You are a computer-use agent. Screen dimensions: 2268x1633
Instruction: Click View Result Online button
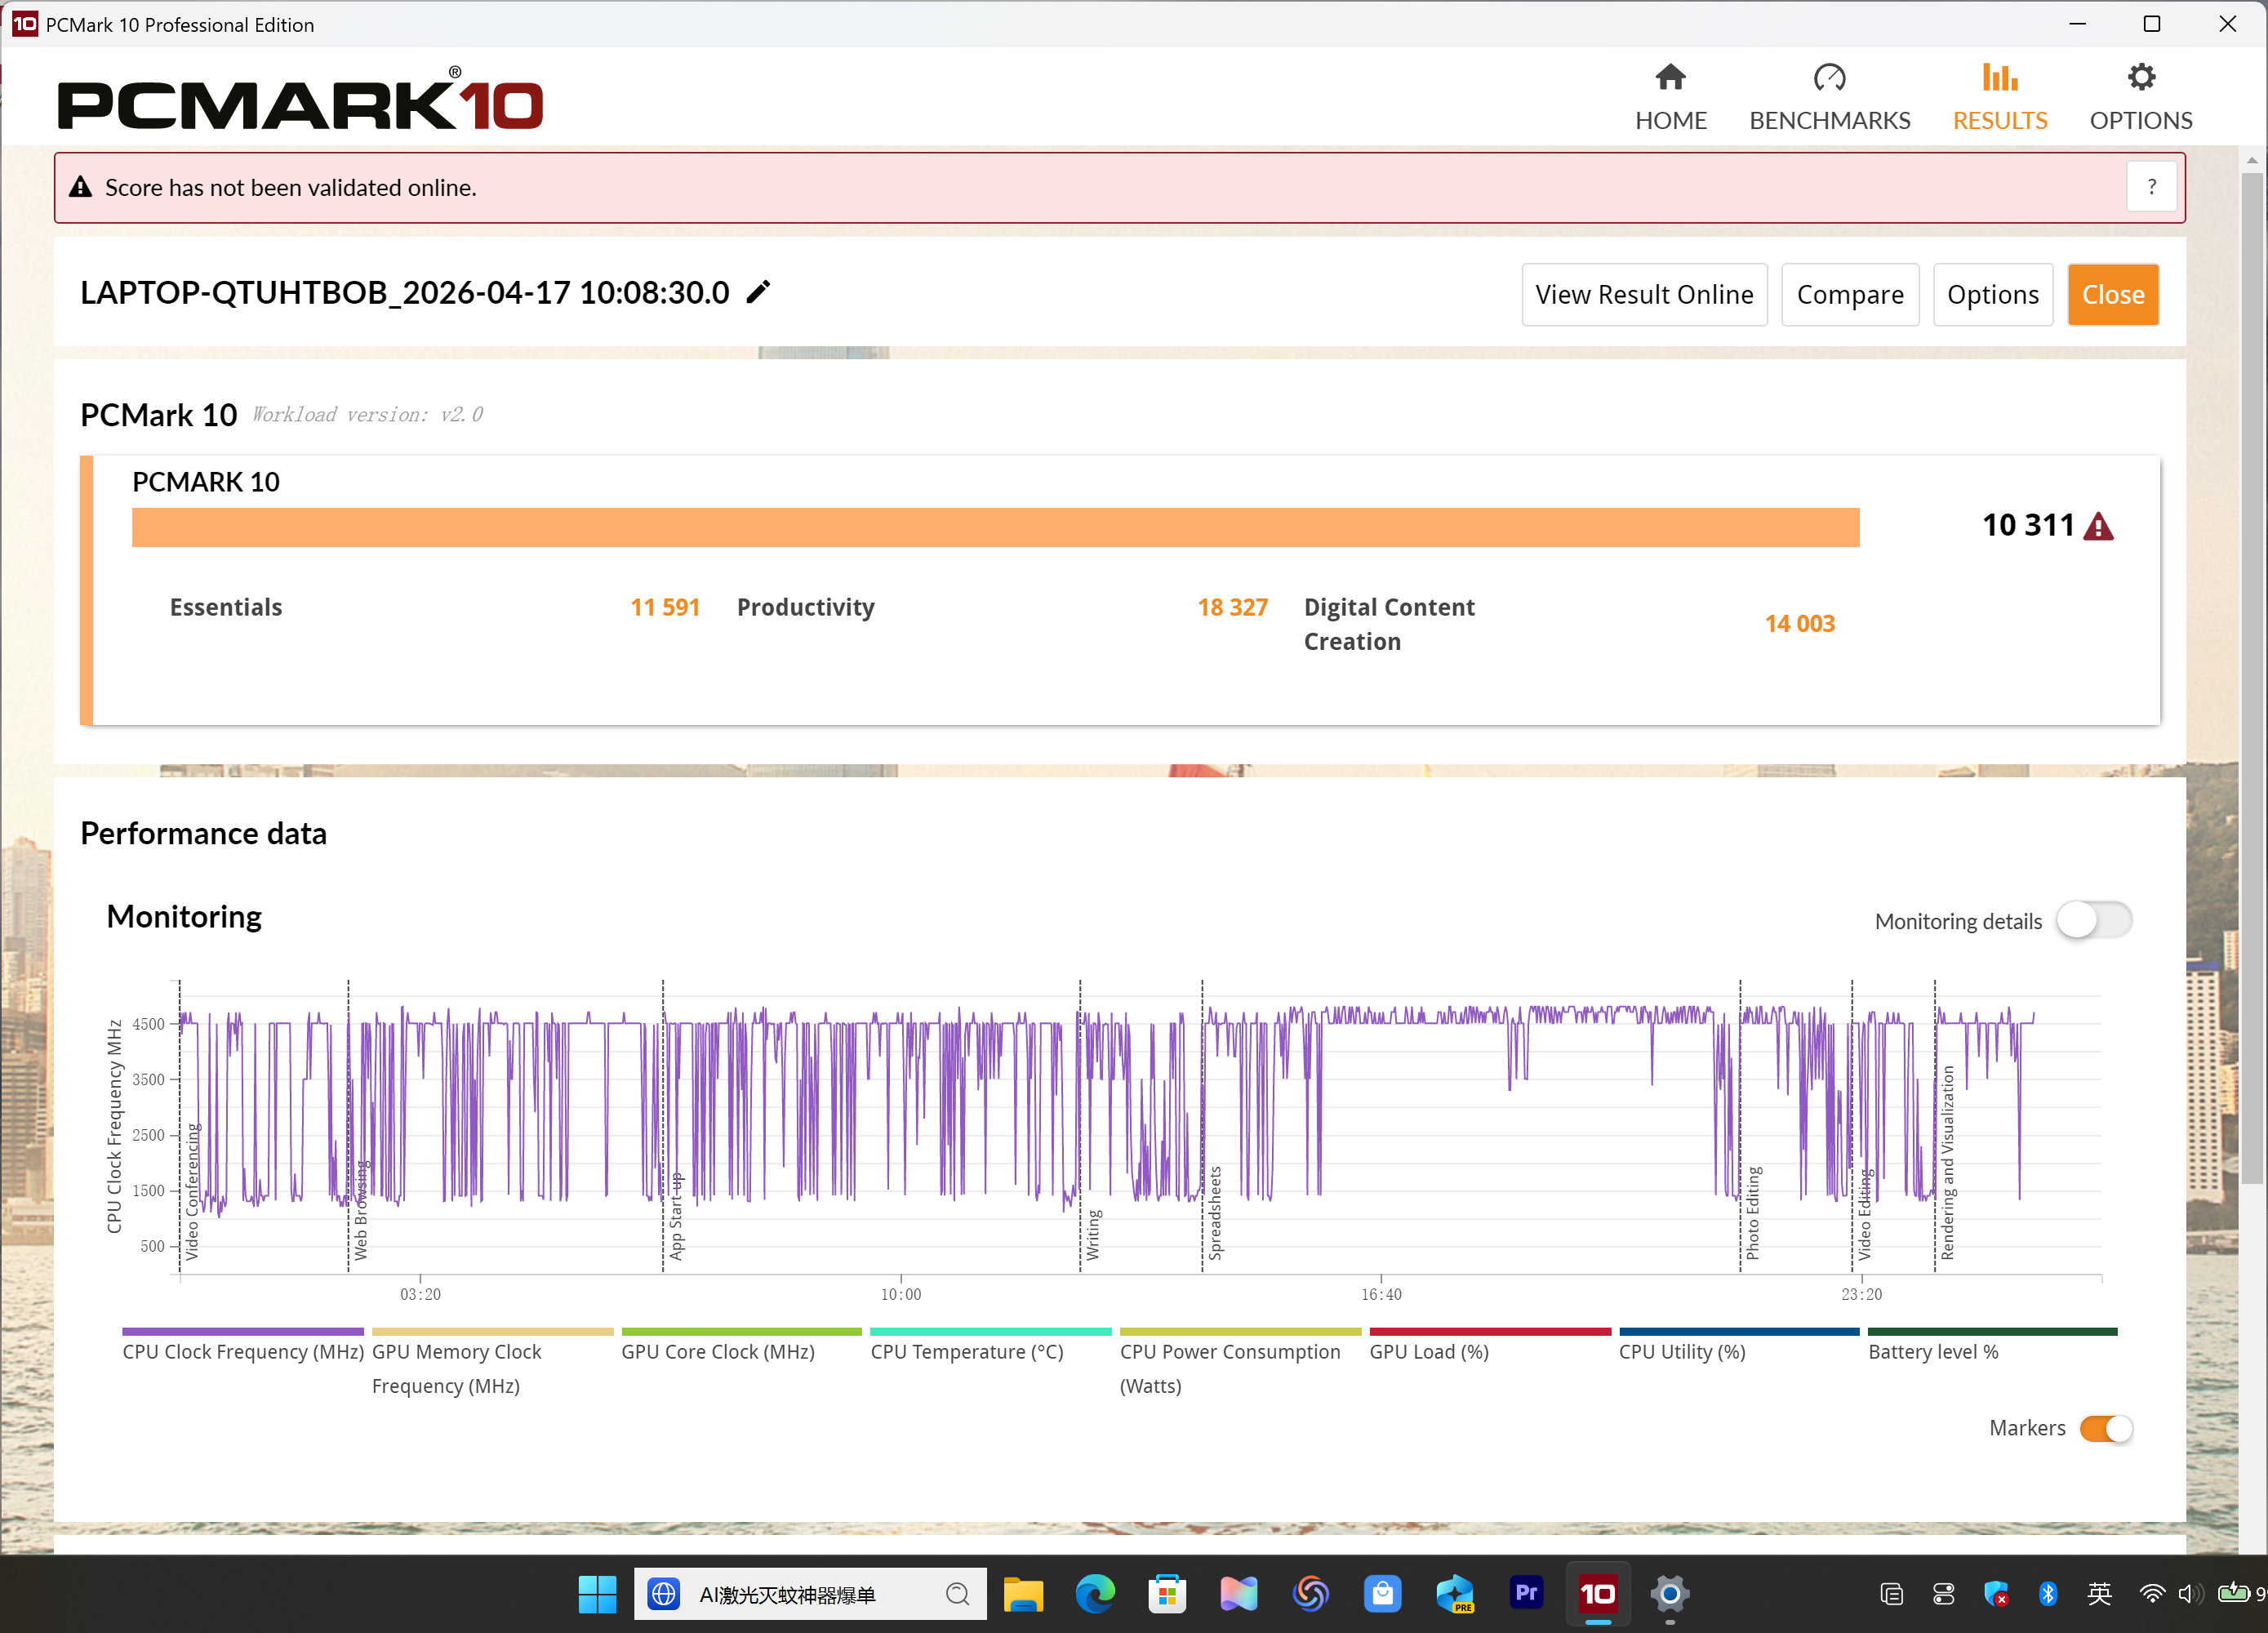tap(1644, 294)
